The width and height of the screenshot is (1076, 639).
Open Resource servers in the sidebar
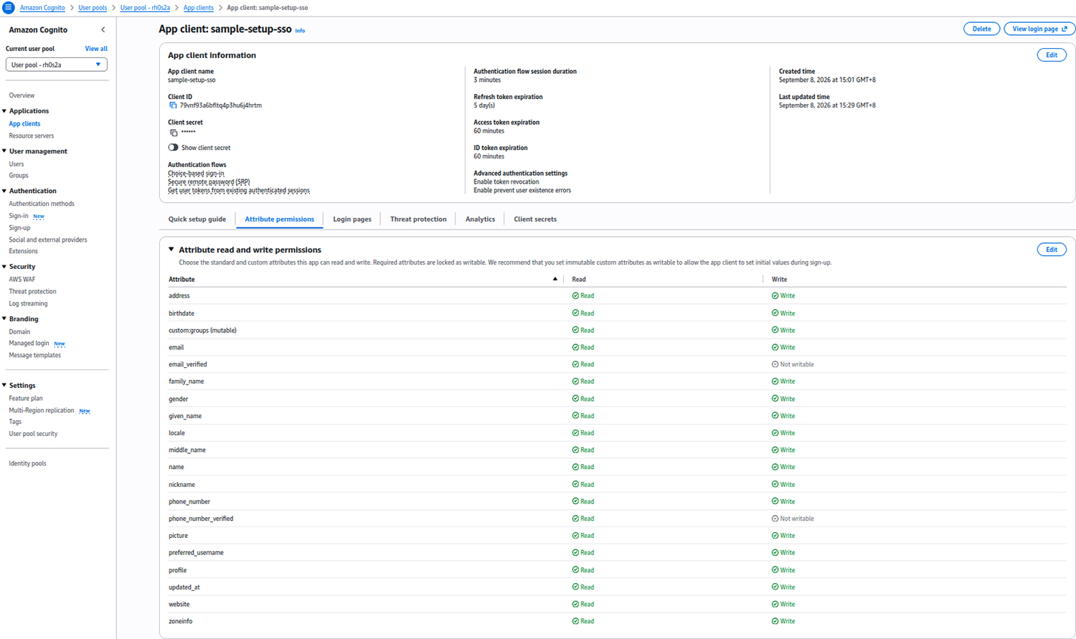coord(31,136)
